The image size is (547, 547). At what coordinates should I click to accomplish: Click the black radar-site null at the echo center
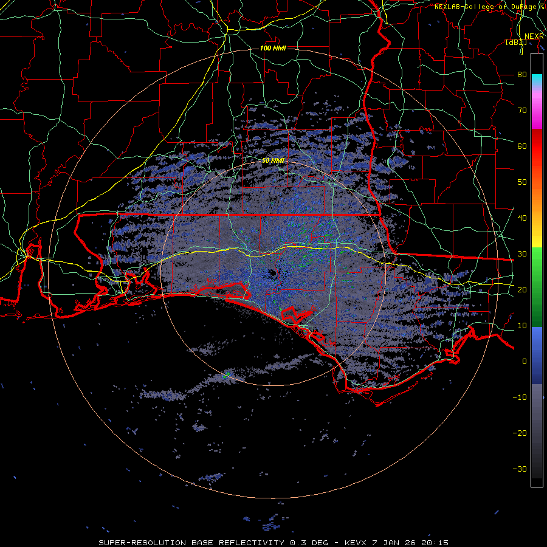[272, 274]
